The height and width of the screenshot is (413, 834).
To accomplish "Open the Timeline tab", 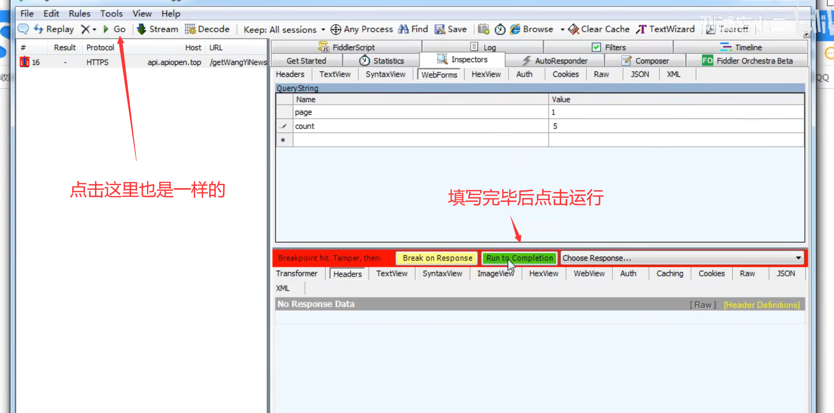I will click(x=741, y=47).
